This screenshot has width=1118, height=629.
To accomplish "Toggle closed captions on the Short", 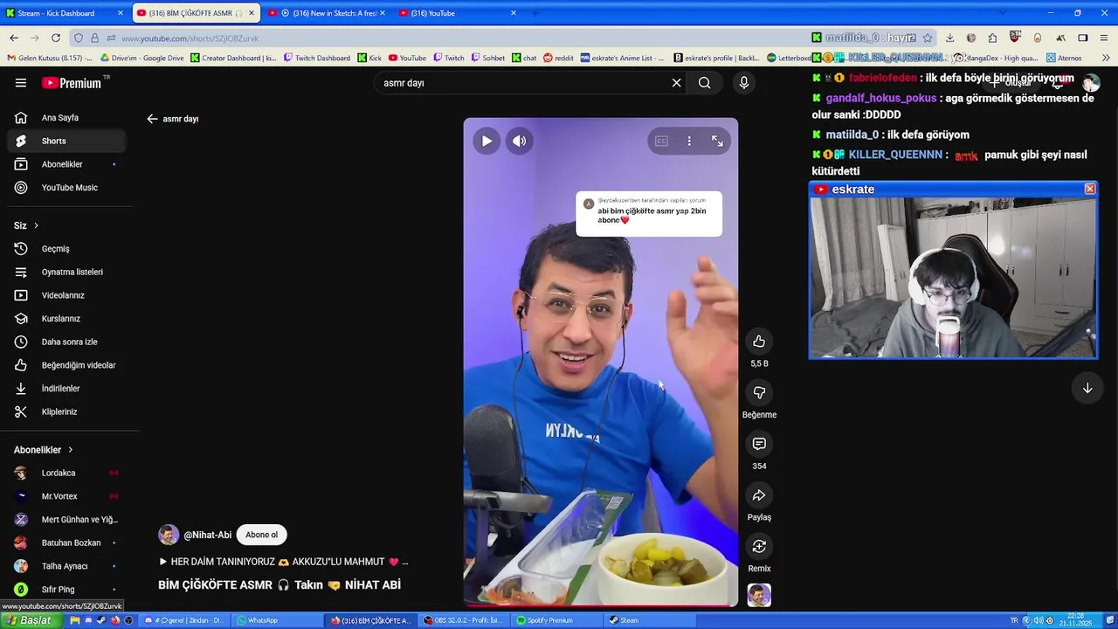I will [x=661, y=141].
